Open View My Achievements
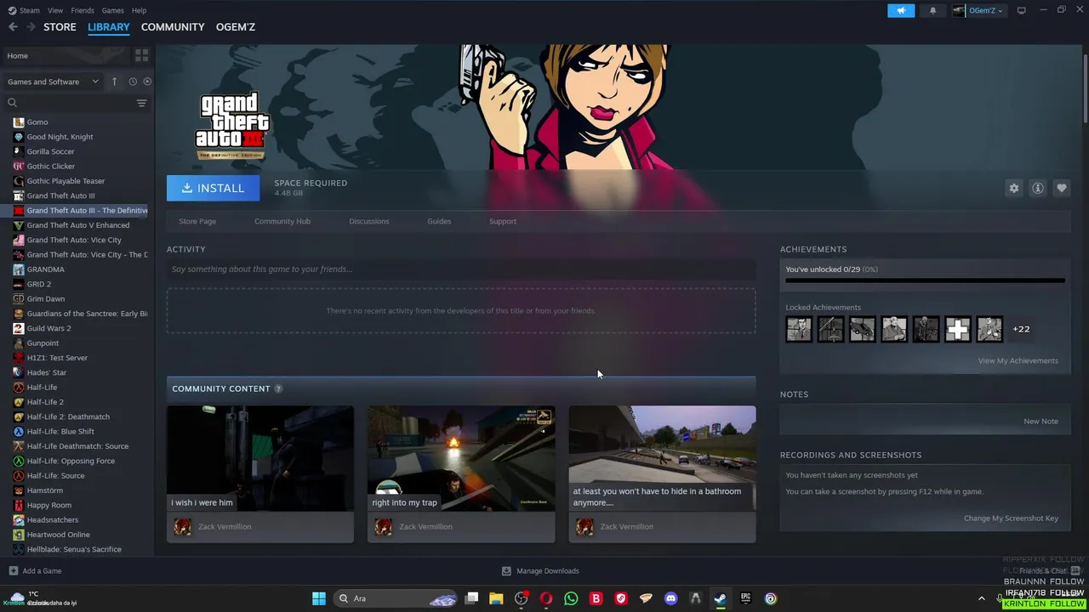 [1018, 360]
